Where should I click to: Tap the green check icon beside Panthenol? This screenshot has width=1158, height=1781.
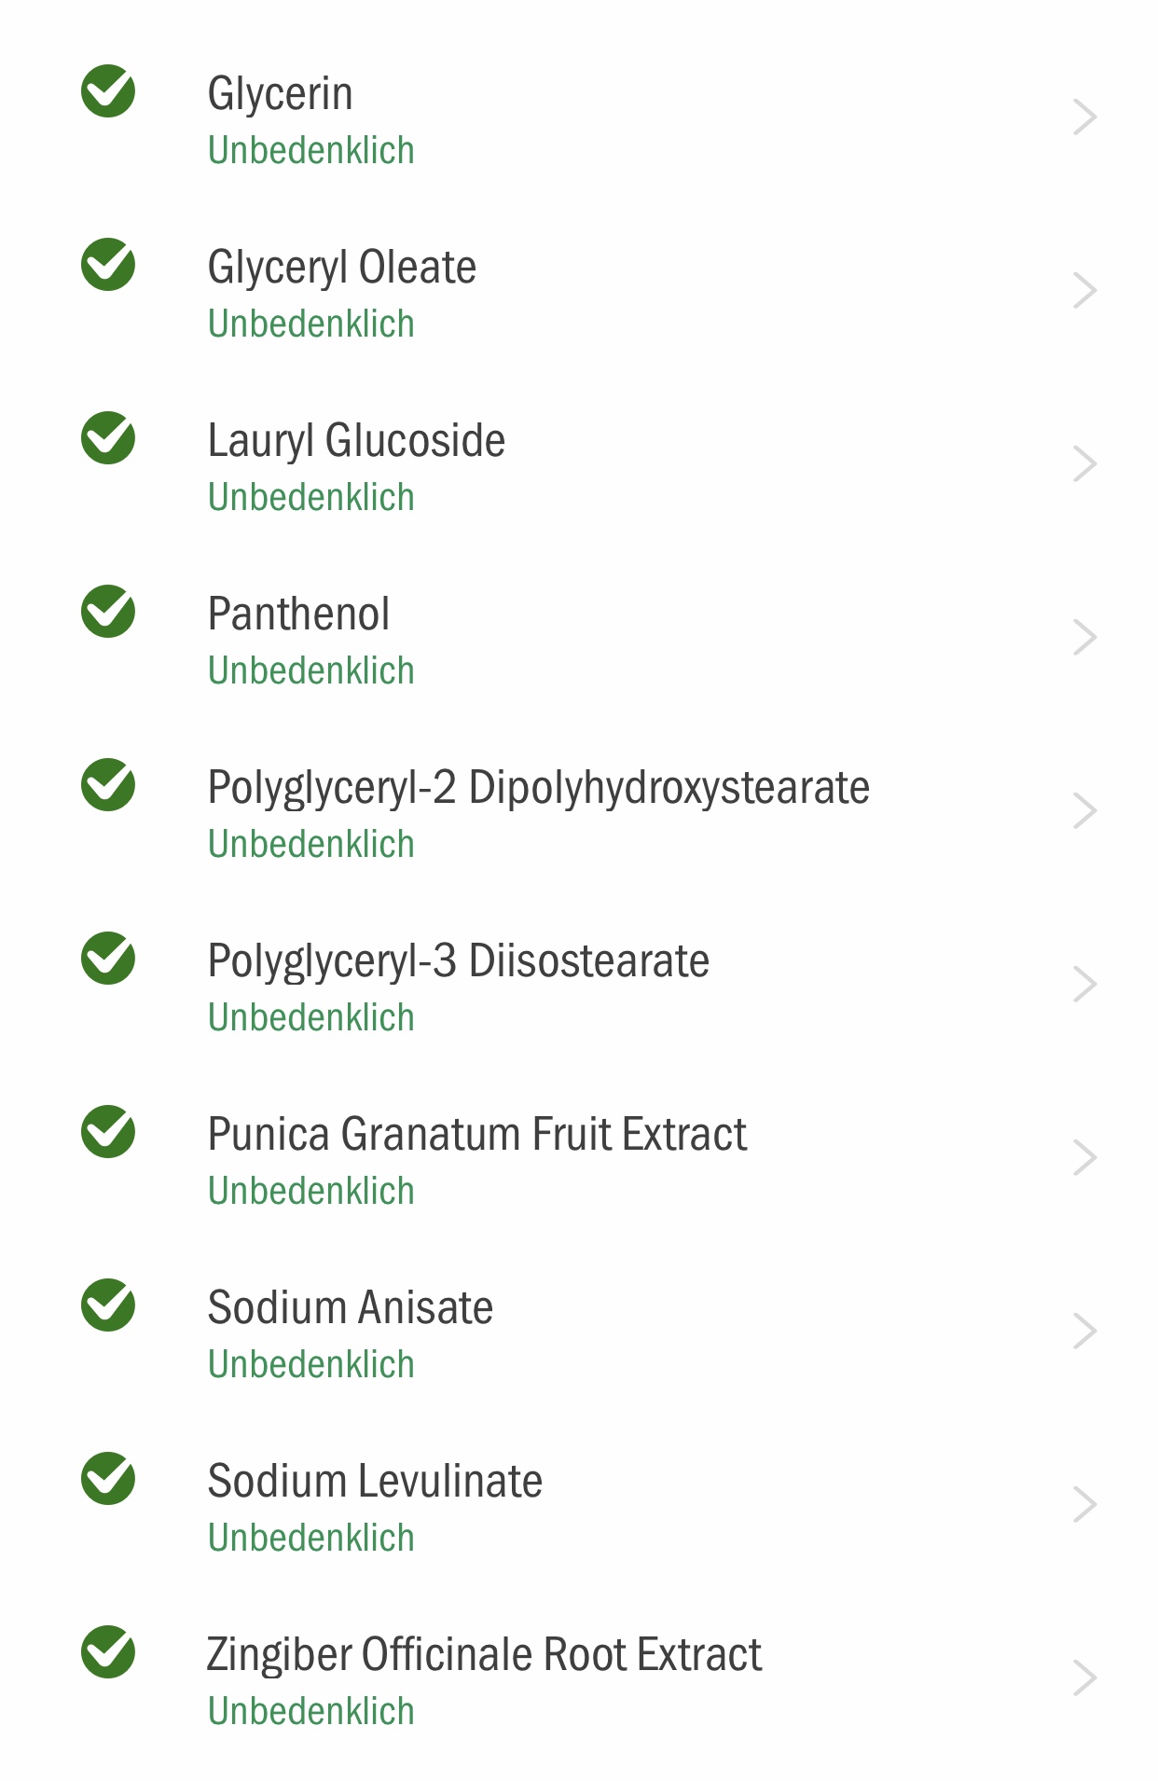click(108, 612)
